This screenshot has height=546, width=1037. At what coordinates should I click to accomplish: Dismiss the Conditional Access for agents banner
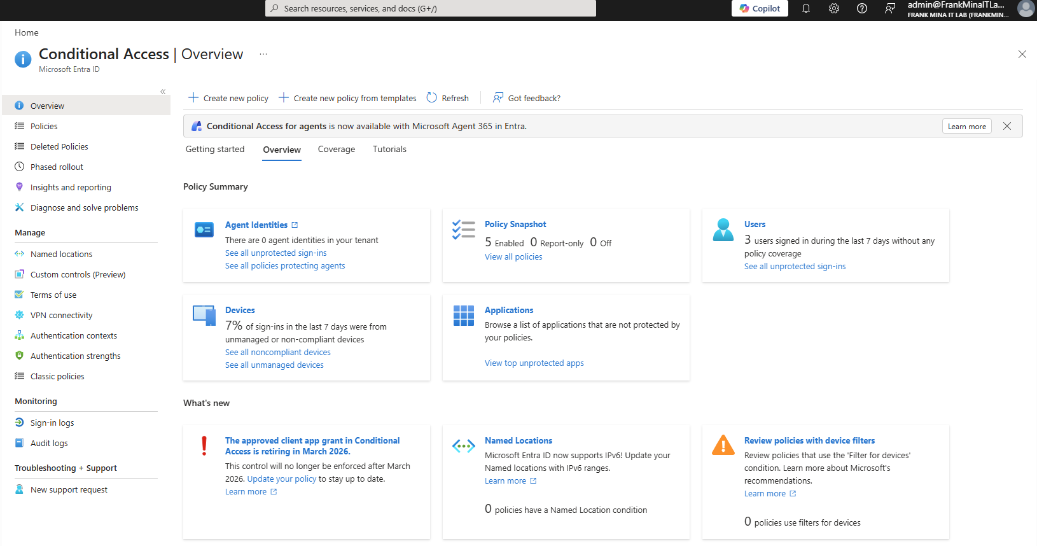click(1007, 126)
